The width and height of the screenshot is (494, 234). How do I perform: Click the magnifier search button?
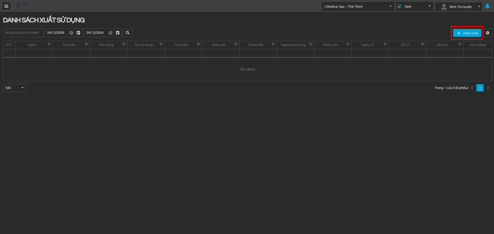[x=128, y=33]
